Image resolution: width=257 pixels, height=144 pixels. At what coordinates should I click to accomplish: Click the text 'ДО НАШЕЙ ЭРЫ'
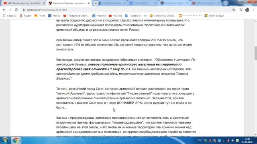point(130,103)
